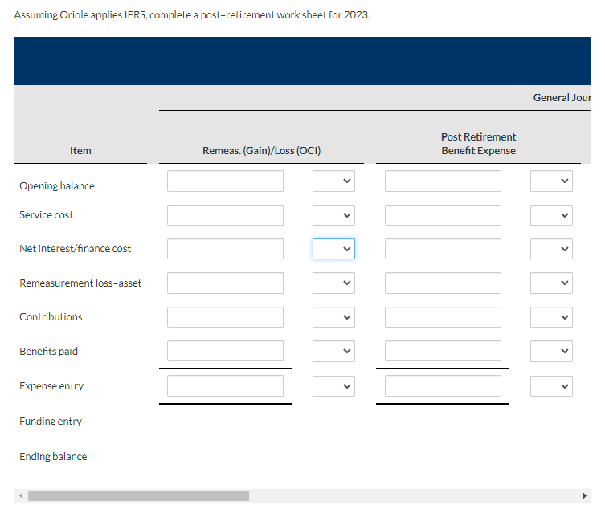Open Contributions Benefit Expense dropdown

point(551,317)
